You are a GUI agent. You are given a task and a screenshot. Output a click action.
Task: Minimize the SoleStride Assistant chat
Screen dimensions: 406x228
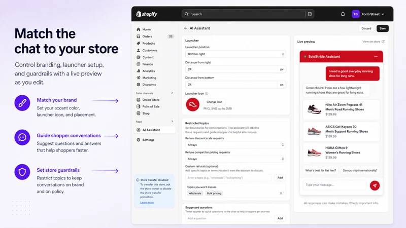click(376, 57)
